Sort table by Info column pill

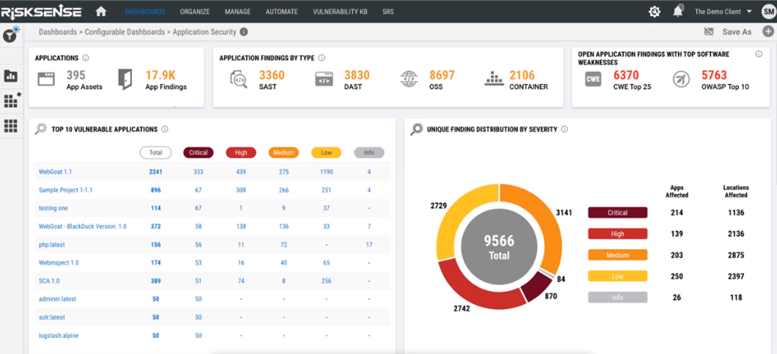click(369, 152)
